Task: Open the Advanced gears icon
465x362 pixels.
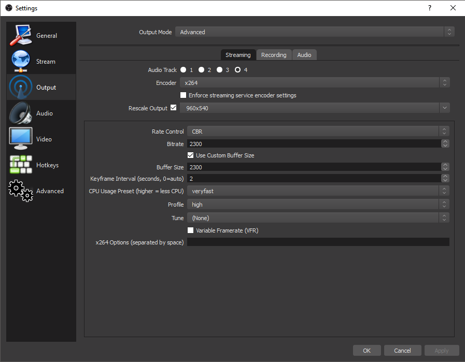Action: pyautogui.click(x=21, y=191)
